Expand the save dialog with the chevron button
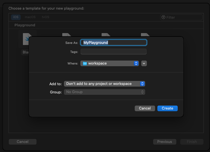Screen dimensions: 210x152 144,63
